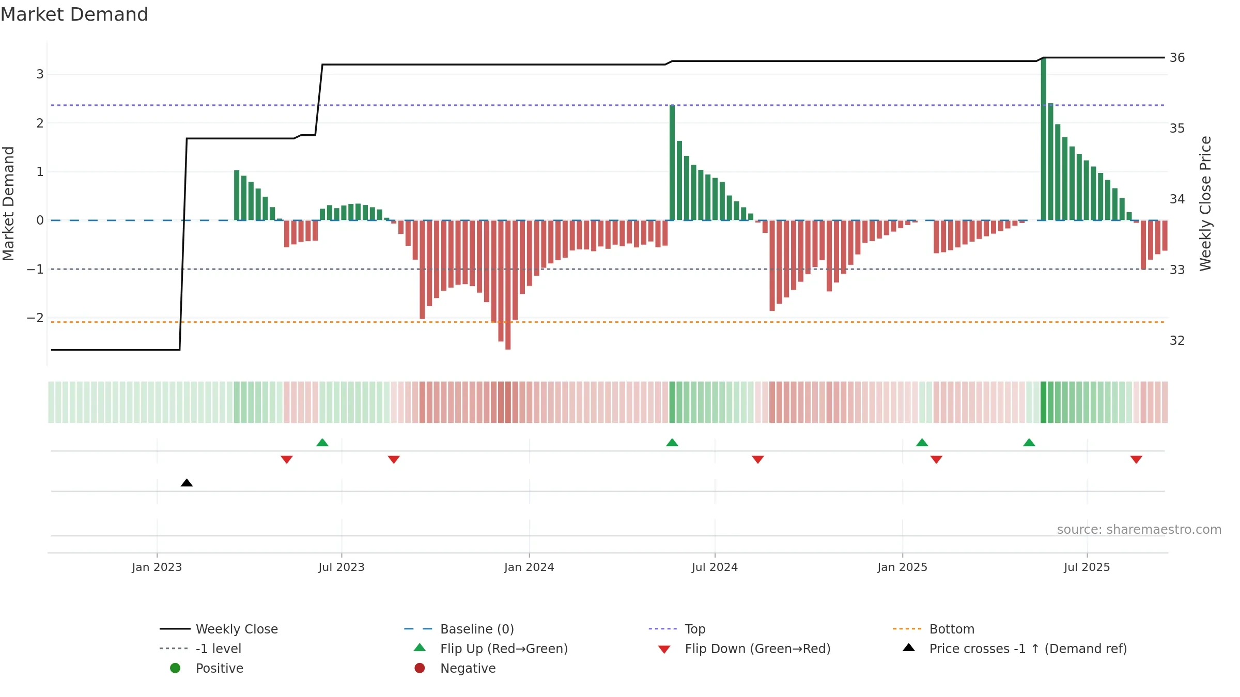Click the black triangle icon in the legend

(909, 647)
